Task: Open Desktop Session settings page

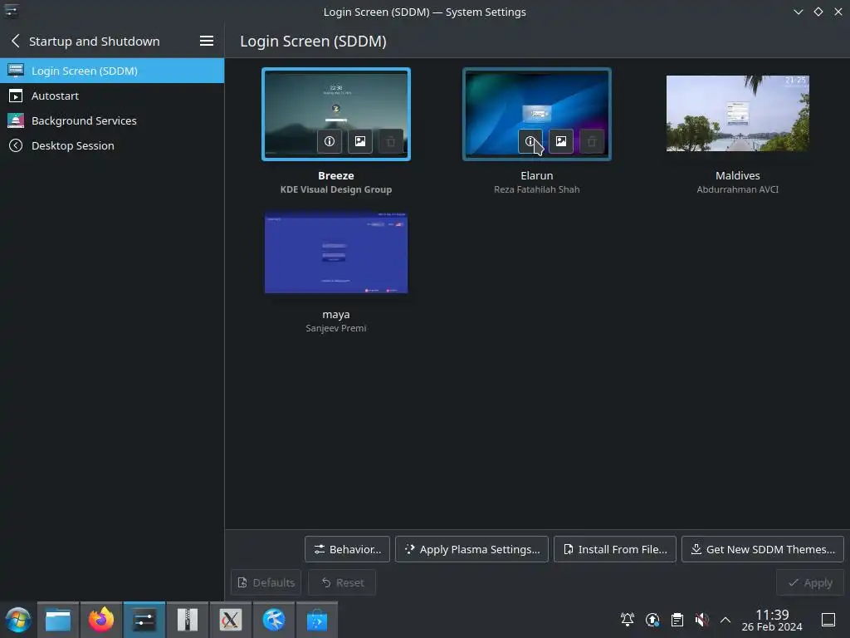Action: [x=112, y=145]
